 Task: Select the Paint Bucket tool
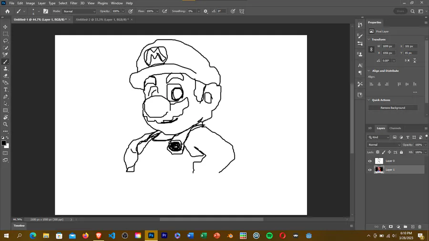pos(5,82)
